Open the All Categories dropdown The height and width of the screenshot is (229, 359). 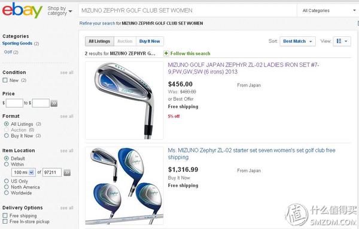point(328,11)
